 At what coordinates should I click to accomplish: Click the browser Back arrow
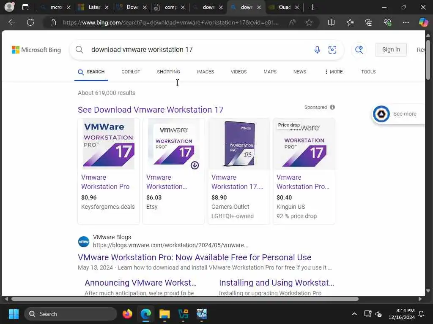point(11,22)
